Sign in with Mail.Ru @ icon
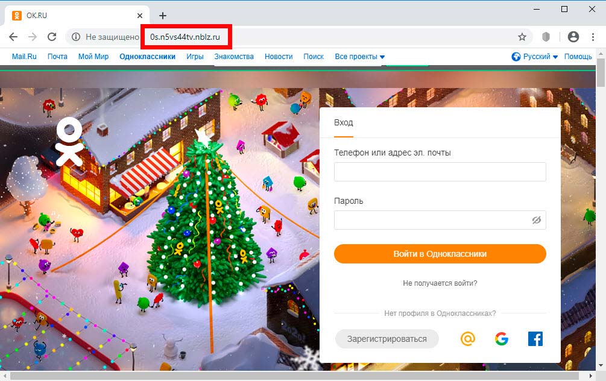The image size is (606, 381). [x=468, y=339]
